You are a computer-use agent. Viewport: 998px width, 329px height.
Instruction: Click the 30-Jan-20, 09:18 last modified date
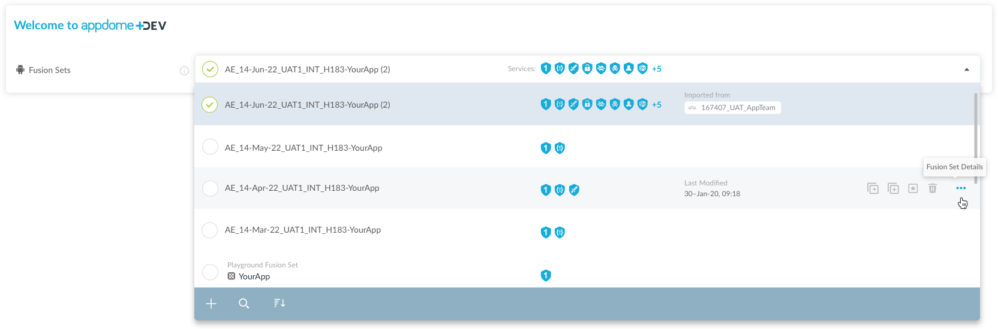pos(712,194)
